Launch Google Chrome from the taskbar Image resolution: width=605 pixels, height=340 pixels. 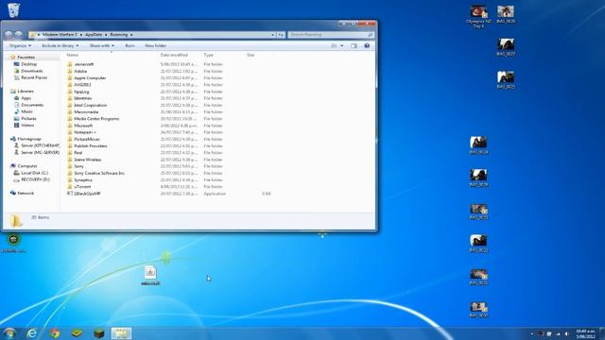coord(55,333)
